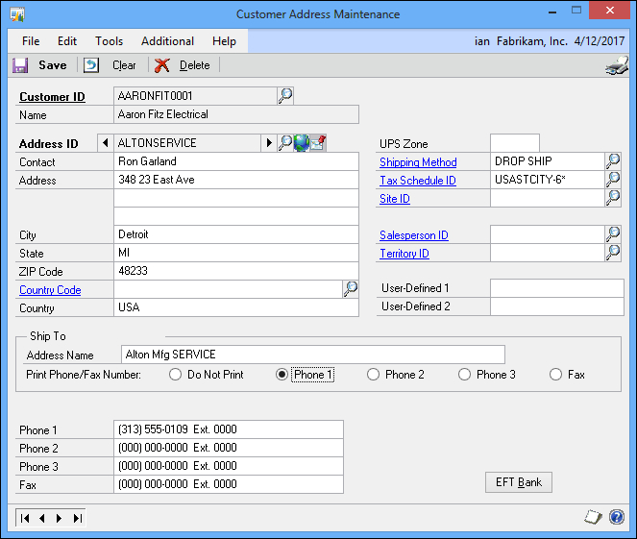The image size is (637, 539).
Task: Open the Tax Schedule ID lookup icon
Action: click(x=613, y=180)
